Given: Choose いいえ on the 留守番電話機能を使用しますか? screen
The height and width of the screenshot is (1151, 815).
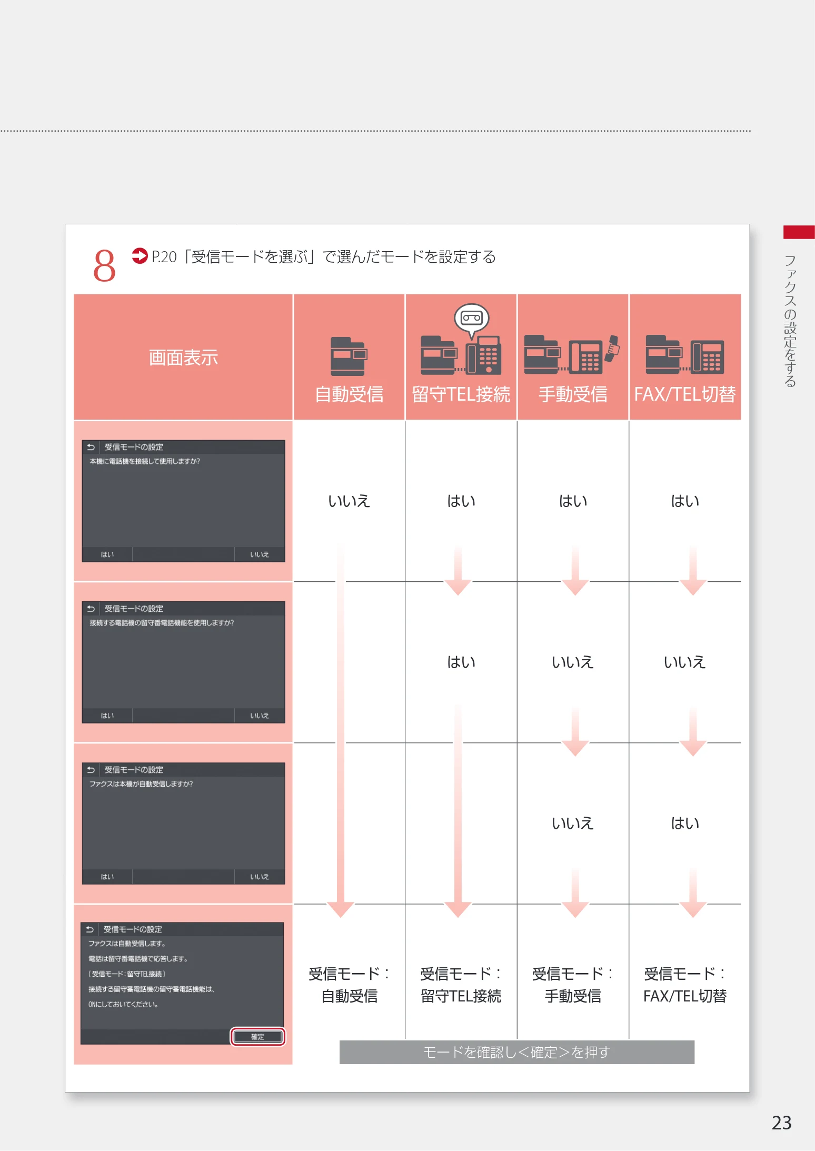Looking at the screenshot, I should click(260, 716).
